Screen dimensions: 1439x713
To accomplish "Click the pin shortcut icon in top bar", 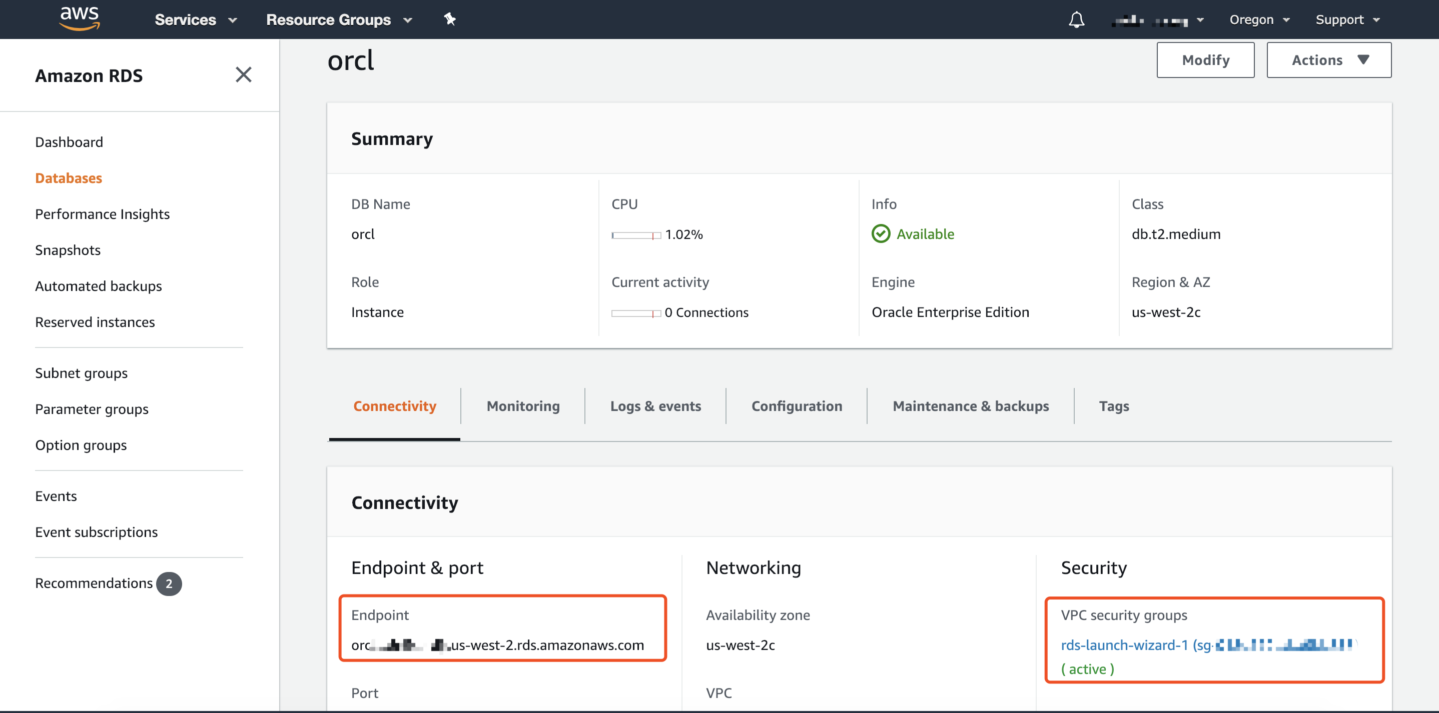I will (450, 19).
